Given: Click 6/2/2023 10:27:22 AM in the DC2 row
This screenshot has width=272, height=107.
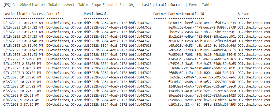Looking at the screenshot, I should pyautogui.click(x=22, y=86).
